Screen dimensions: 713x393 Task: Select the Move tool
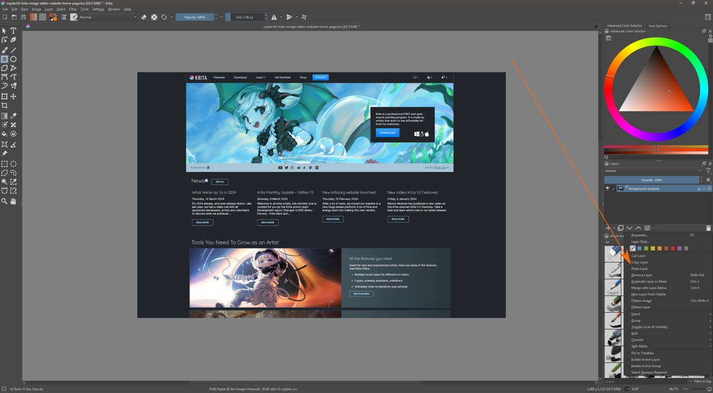13,96
